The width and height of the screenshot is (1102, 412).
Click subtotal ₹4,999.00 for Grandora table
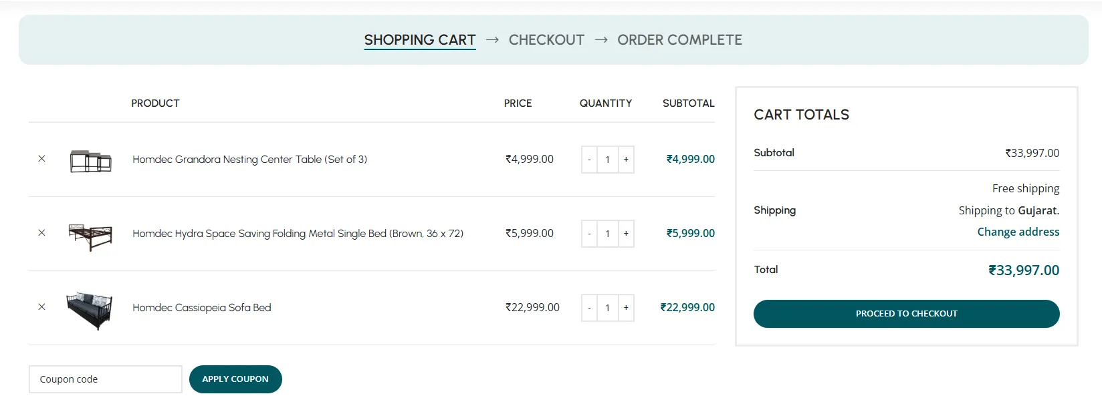(690, 159)
